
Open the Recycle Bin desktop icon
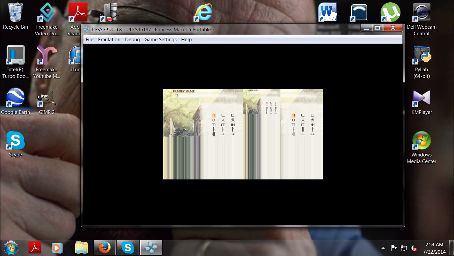(15, 13)
